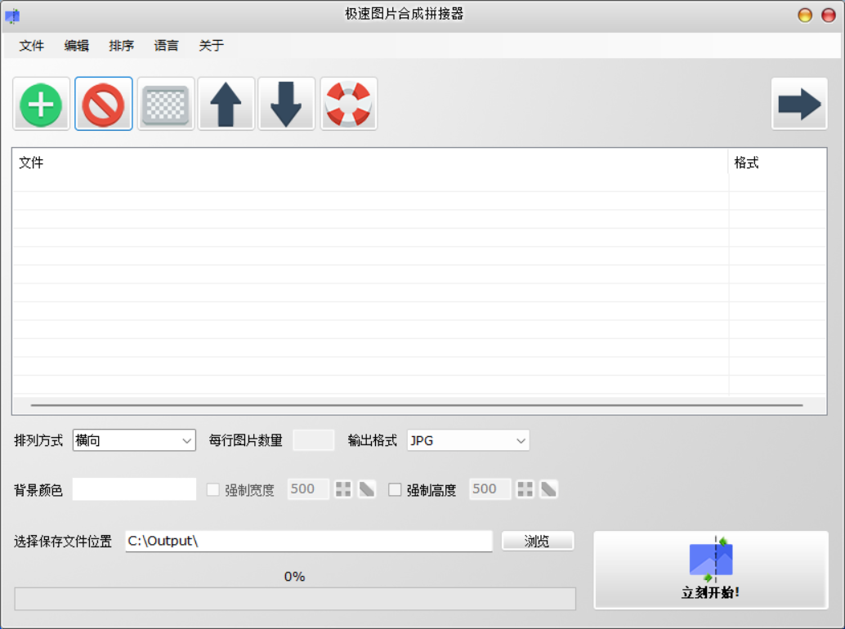
Task: Open the 输出格式 dropdown showing JPG
Action: click(x=468, y=440)
